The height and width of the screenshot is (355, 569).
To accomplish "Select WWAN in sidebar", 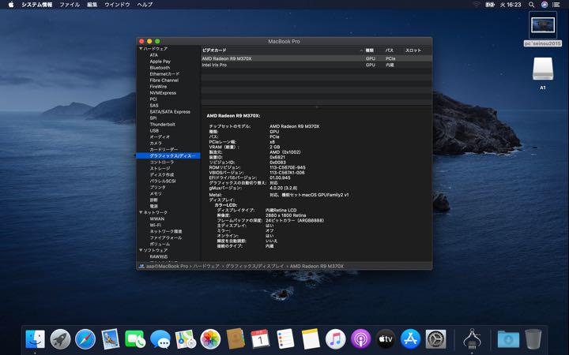I will click(156, 219).
